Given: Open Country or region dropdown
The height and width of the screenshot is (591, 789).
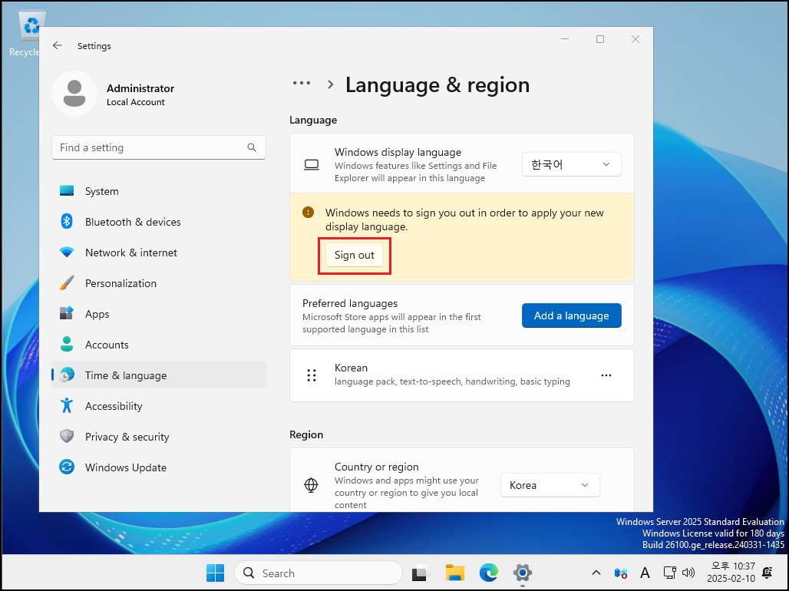Looking at the screenshot, I should pyautogui.click(x=550, y=485).
